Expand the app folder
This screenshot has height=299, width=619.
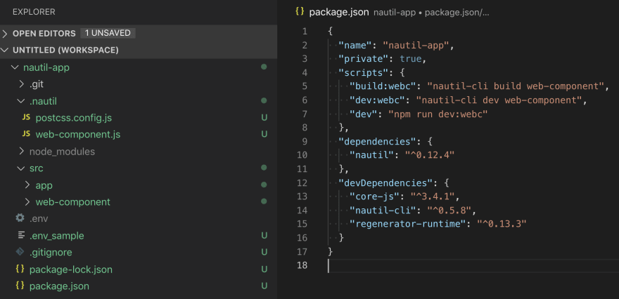[27, 185]
